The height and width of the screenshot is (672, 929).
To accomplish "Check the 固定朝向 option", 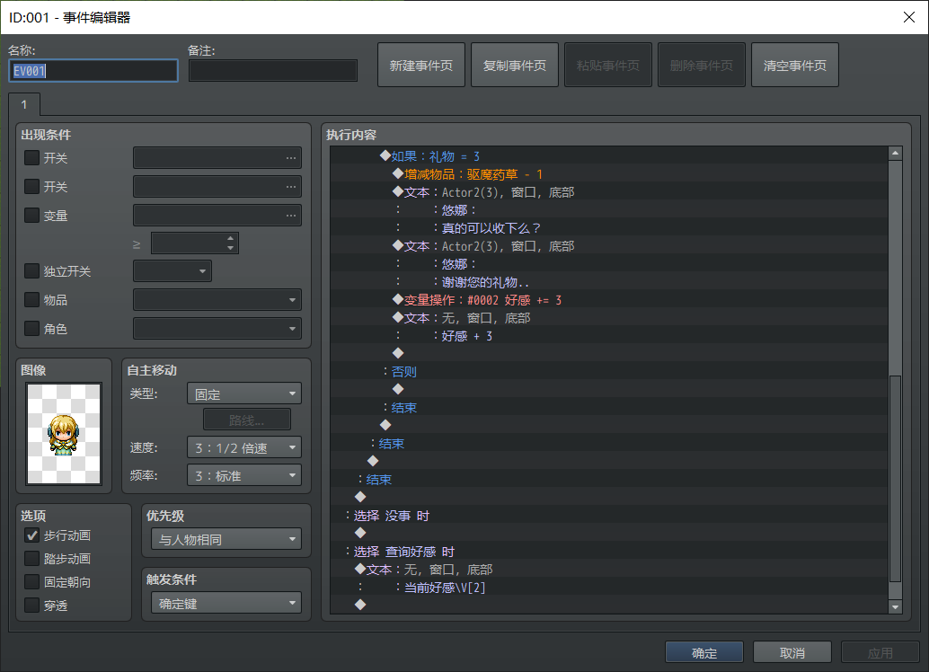I will [x=32, y=582].
